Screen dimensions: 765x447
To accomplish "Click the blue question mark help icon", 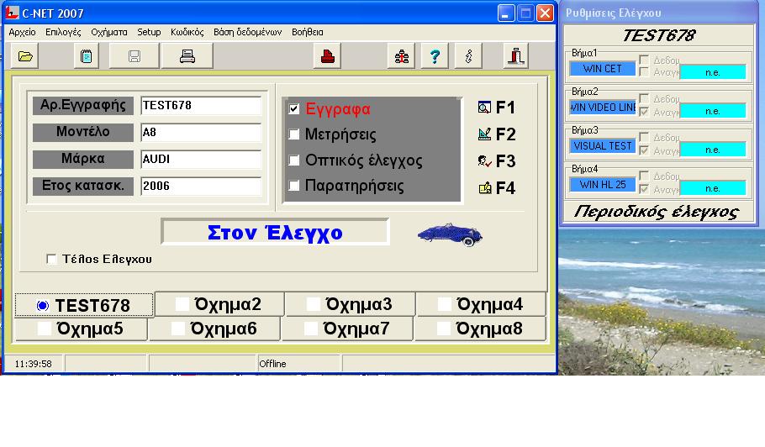I will (435, 56).
